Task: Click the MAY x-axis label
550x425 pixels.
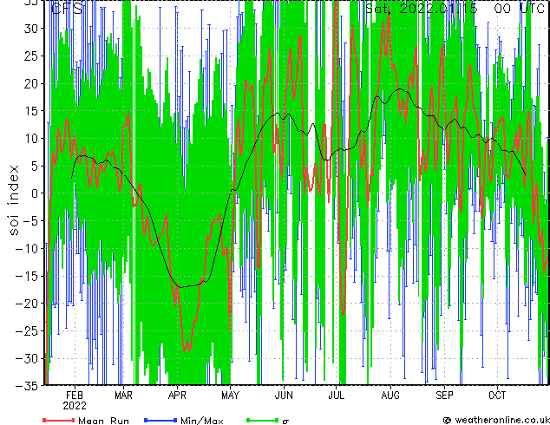Action: click(231, 396)
